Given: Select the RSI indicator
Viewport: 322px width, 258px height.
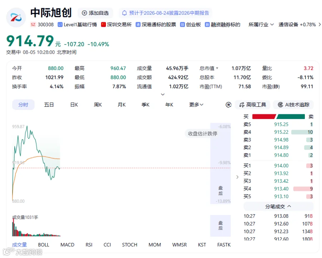Looking at the screenshot, I should tap(89, 245).
